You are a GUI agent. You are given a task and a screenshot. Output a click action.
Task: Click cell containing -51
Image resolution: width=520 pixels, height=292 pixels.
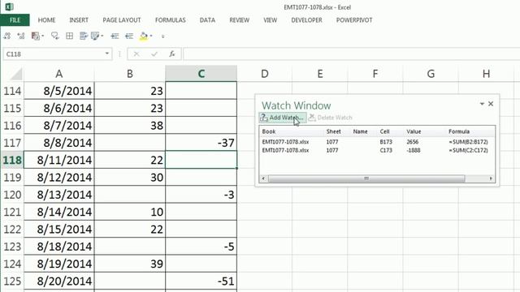coord(201,281)
